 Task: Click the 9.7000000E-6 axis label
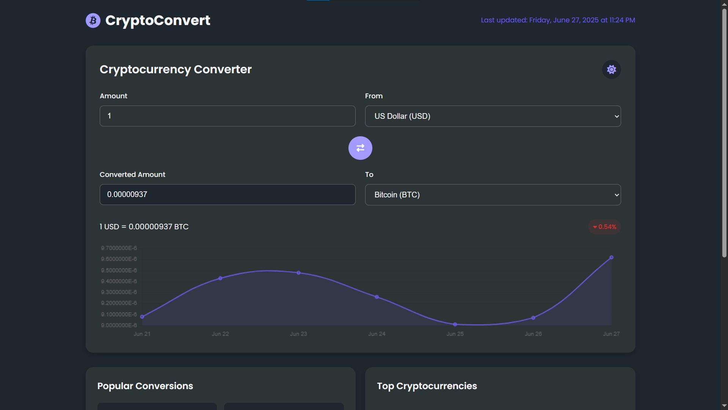tap(119, 248)
